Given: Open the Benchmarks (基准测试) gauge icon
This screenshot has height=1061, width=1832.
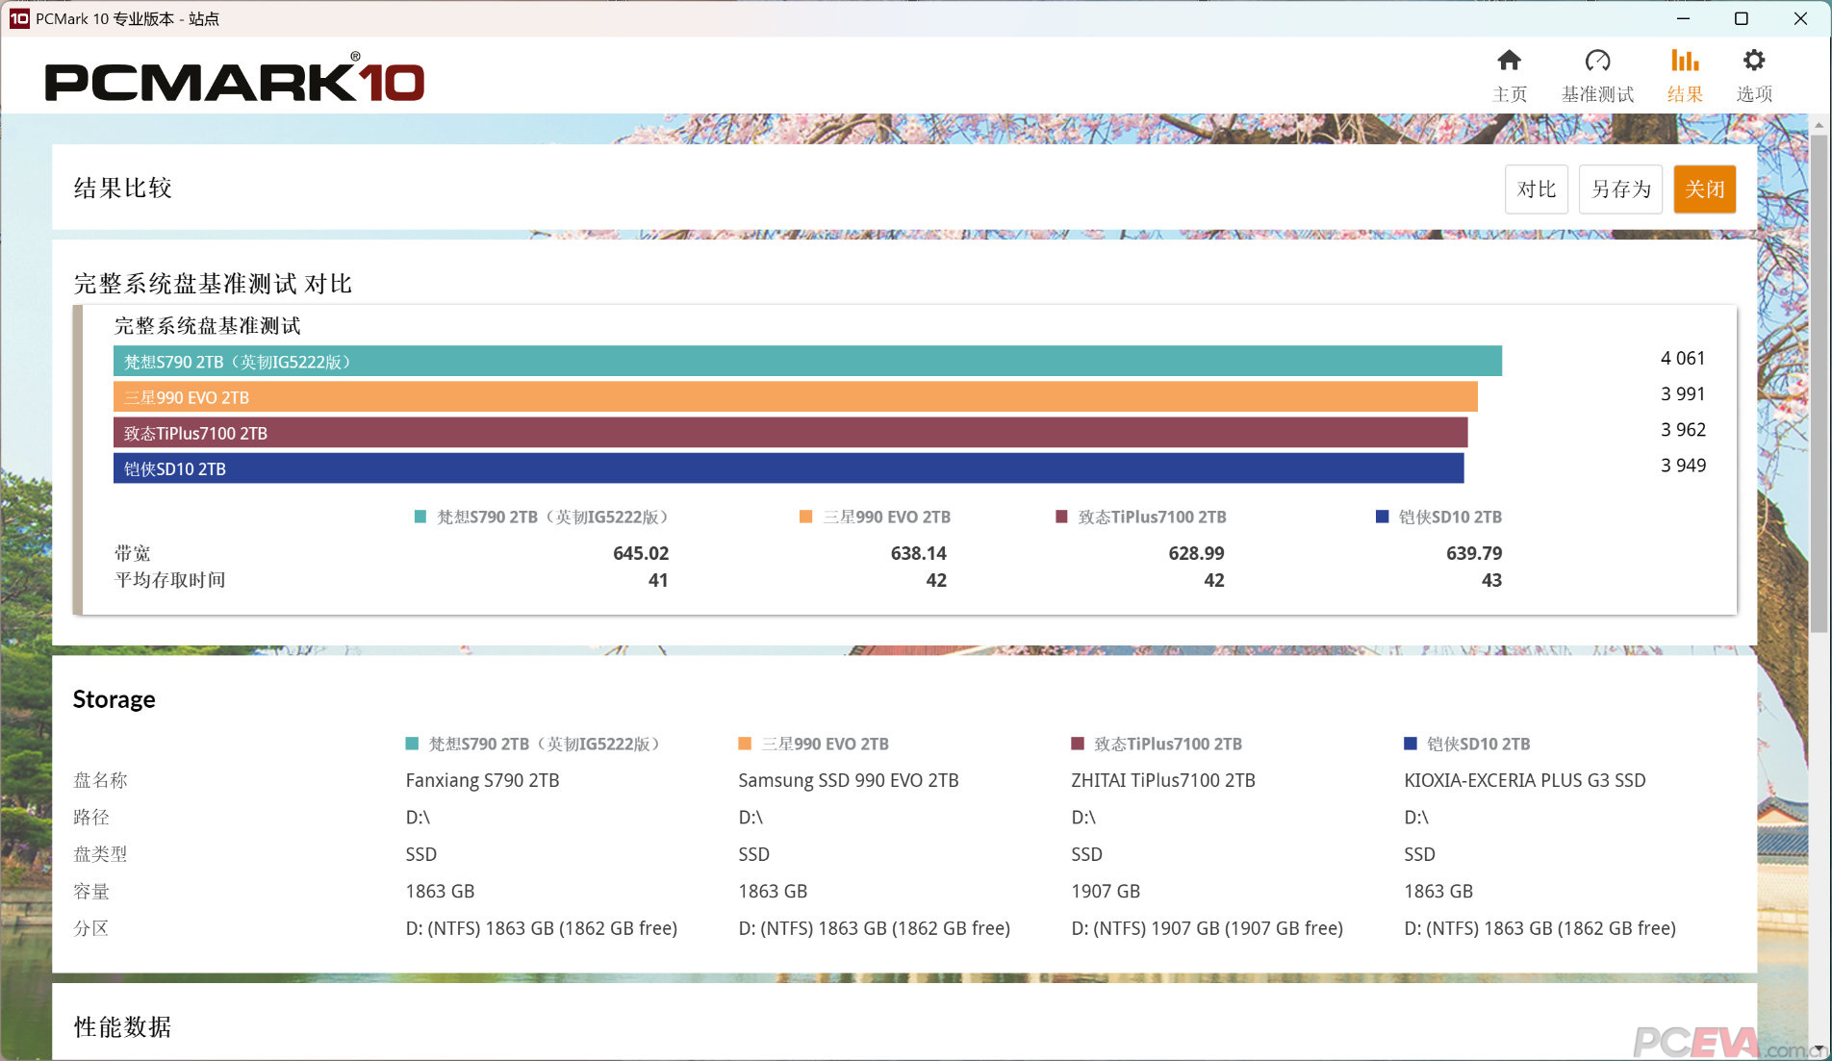Looking at the screenshot, I should [1597, 62].
